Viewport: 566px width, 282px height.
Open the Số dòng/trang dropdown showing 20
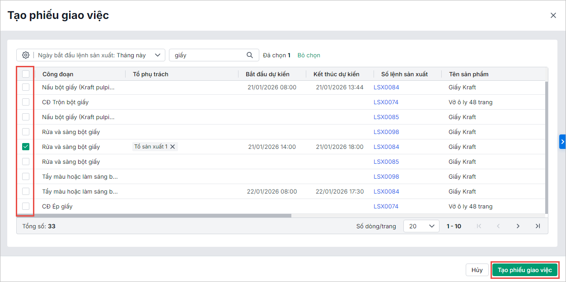pos(421,226)
